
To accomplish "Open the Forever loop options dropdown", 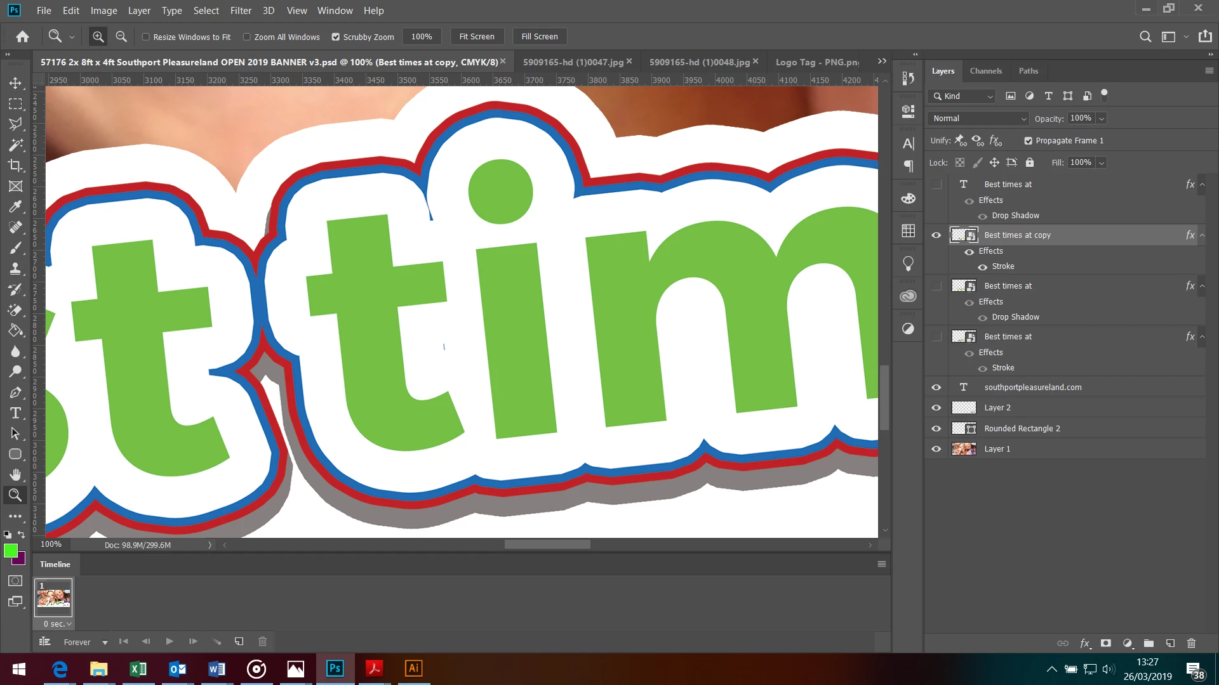I will 105,643.
